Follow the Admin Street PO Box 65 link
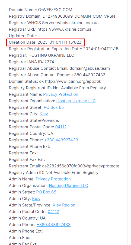The width and height of the screenshot is (131, 245). pyautogui.click(x=46, y=192)
